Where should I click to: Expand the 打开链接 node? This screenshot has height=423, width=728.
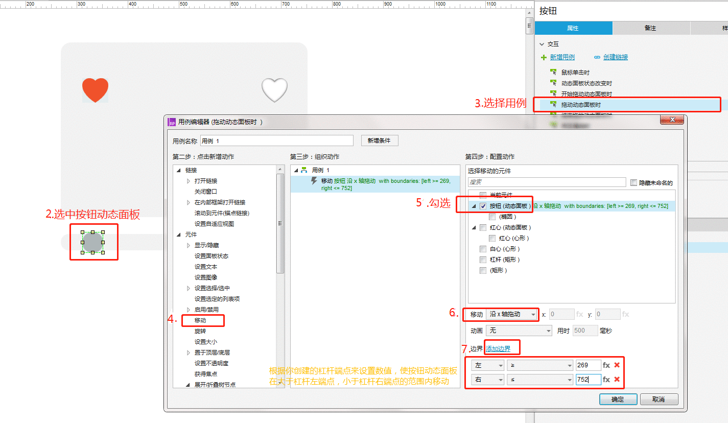pyautogui.click(x=188, y=181)
